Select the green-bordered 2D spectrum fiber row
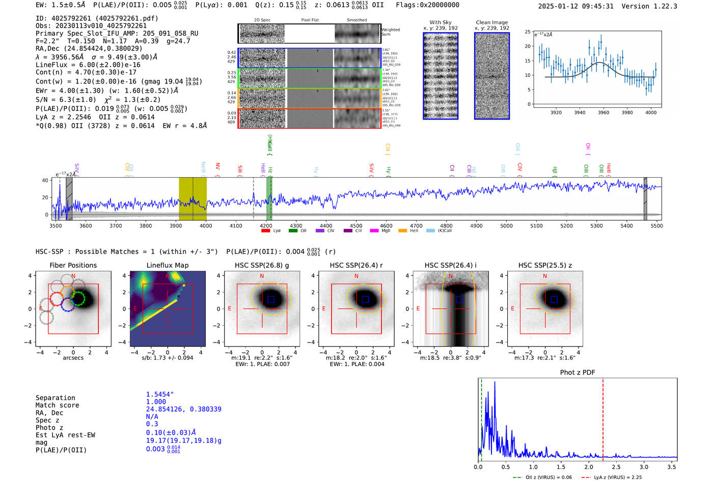This screenshot has width=713, height=485. coord(309,78)
